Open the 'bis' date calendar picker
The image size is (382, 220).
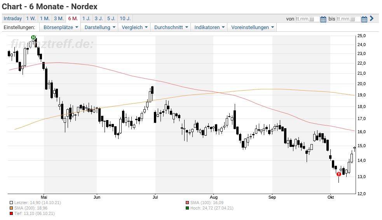pos(364,19)
